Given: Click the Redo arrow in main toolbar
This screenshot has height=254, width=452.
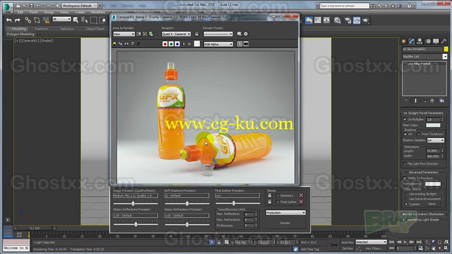Looking at the screenshot, I should (18, 20).
